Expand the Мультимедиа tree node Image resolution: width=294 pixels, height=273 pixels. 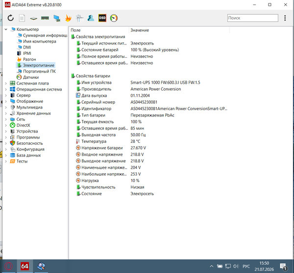(6, 107)
